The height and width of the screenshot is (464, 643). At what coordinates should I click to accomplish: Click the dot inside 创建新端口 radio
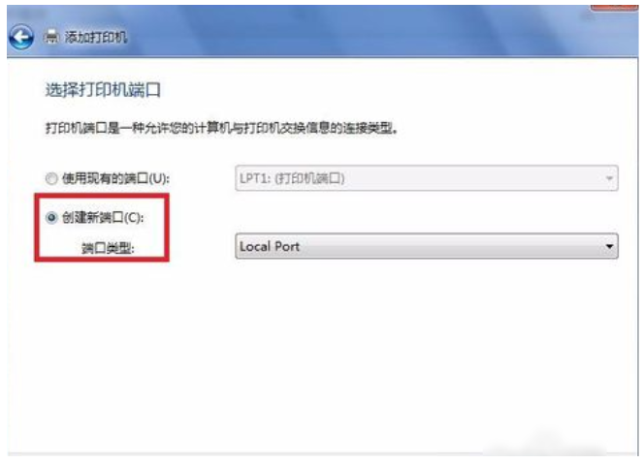[x=51, y=217]
